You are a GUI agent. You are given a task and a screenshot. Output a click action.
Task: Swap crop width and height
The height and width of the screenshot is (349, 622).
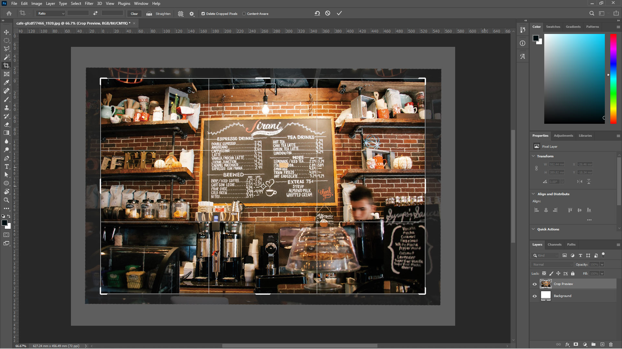point(95,13)
